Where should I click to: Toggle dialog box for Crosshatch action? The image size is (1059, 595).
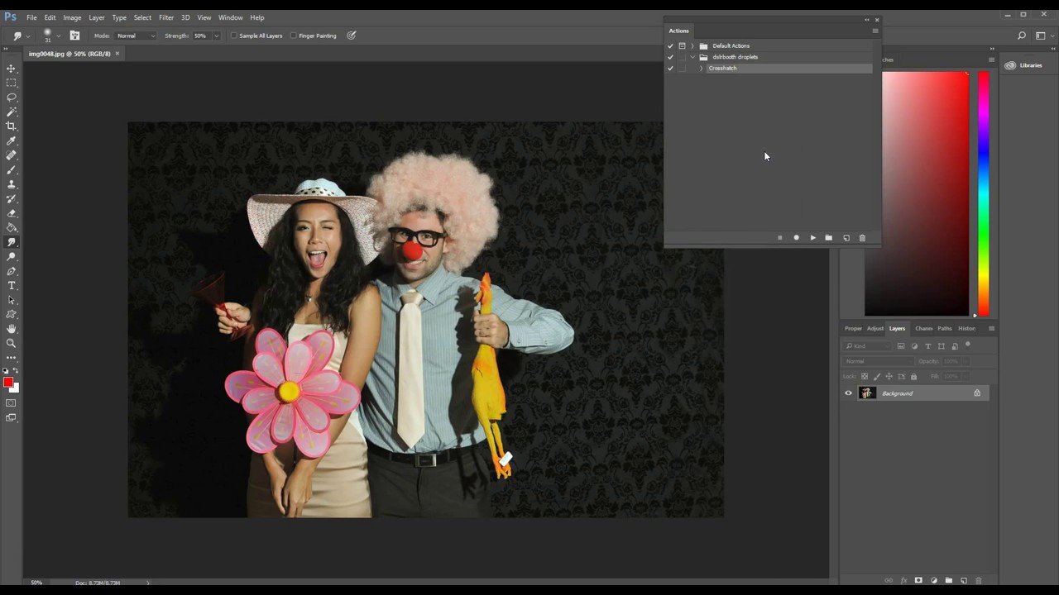682,69
